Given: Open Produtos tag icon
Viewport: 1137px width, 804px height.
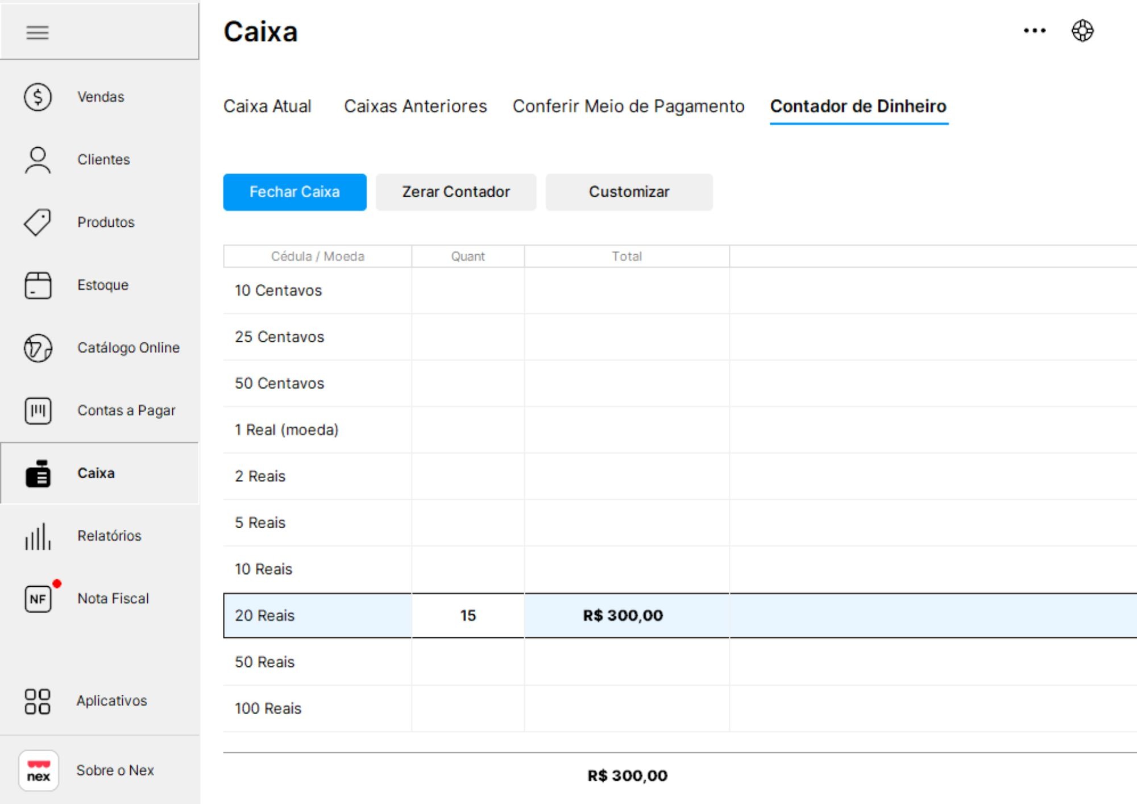Looking at the screenshot, I should 38,222.
